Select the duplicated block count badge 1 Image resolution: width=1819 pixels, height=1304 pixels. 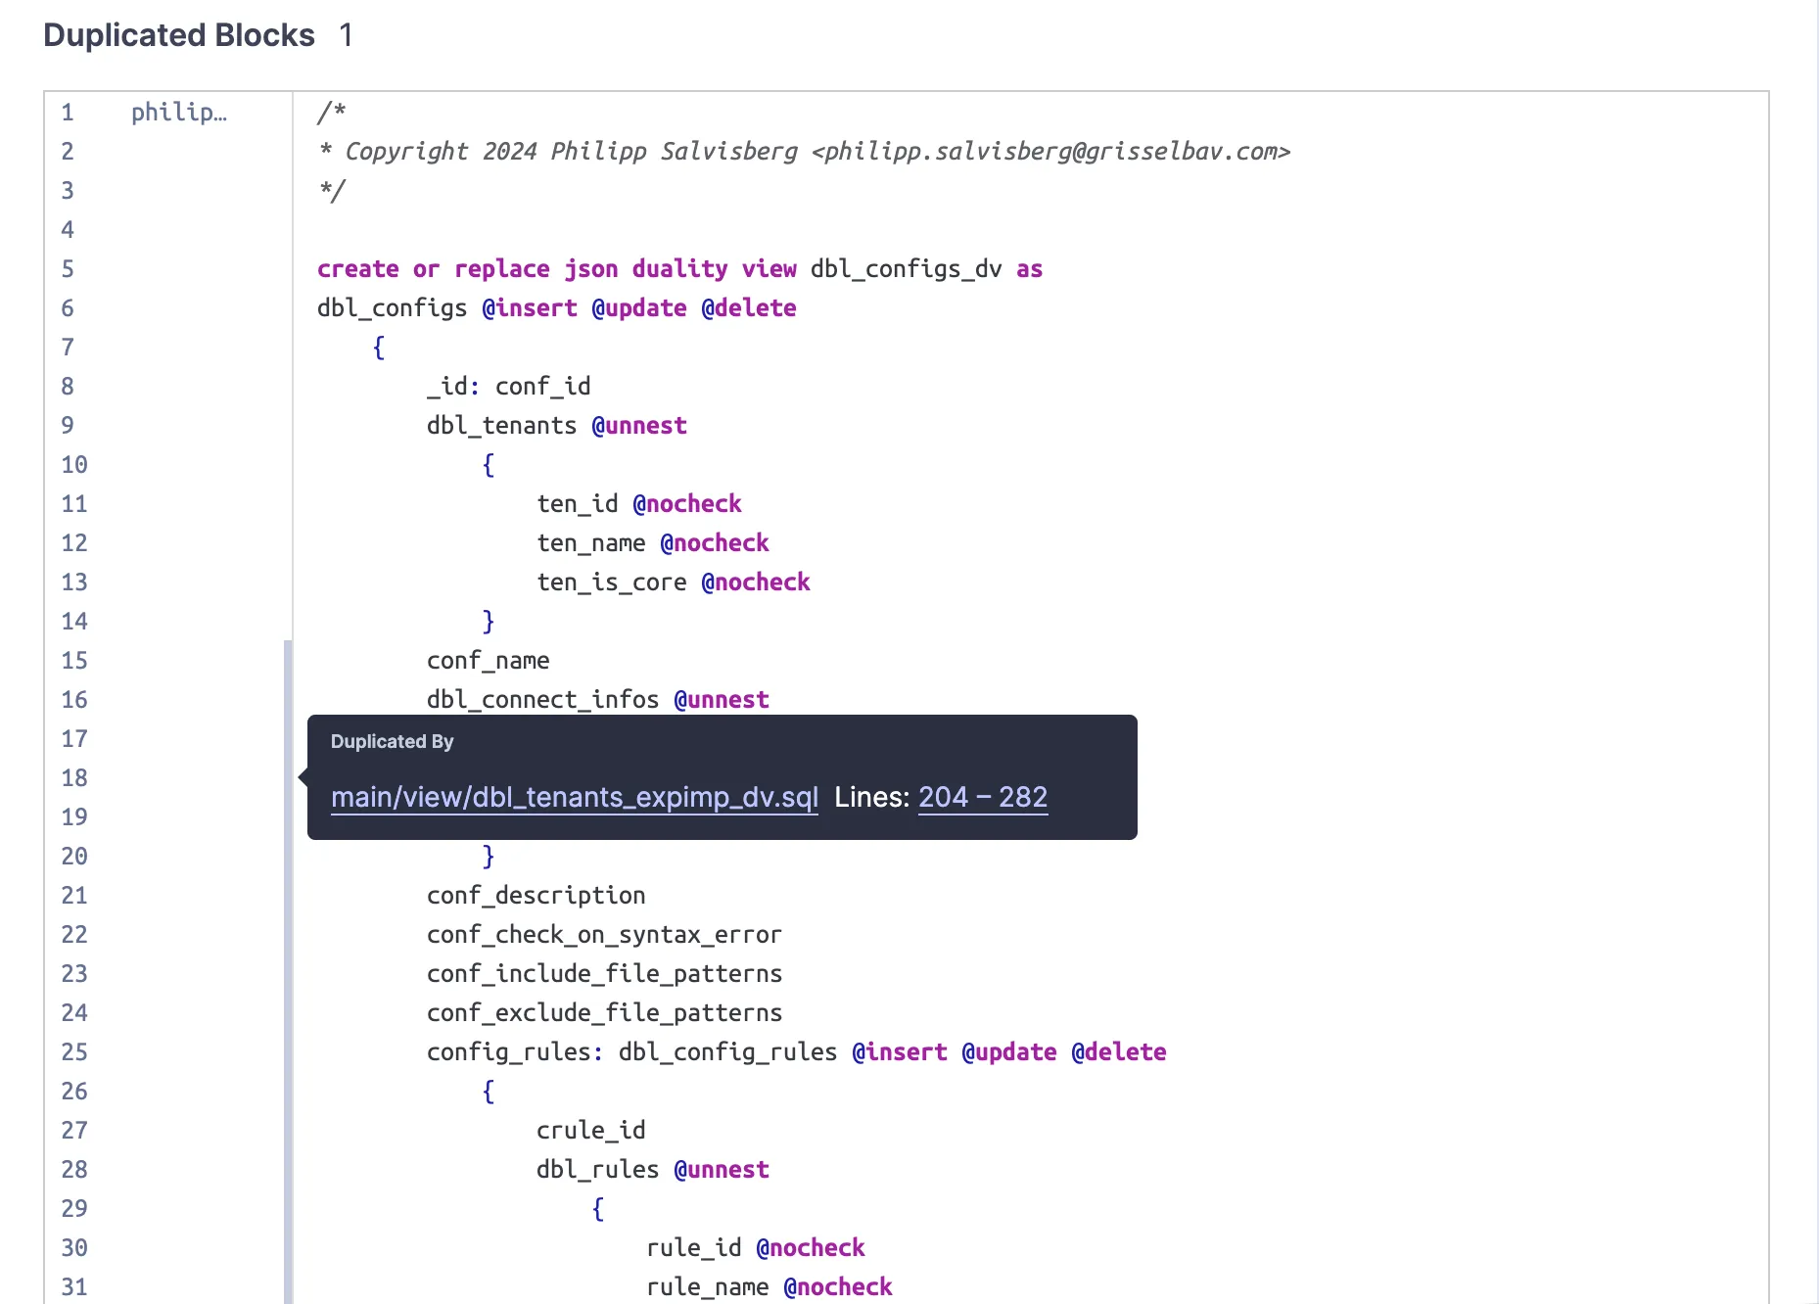click(346, 35)
